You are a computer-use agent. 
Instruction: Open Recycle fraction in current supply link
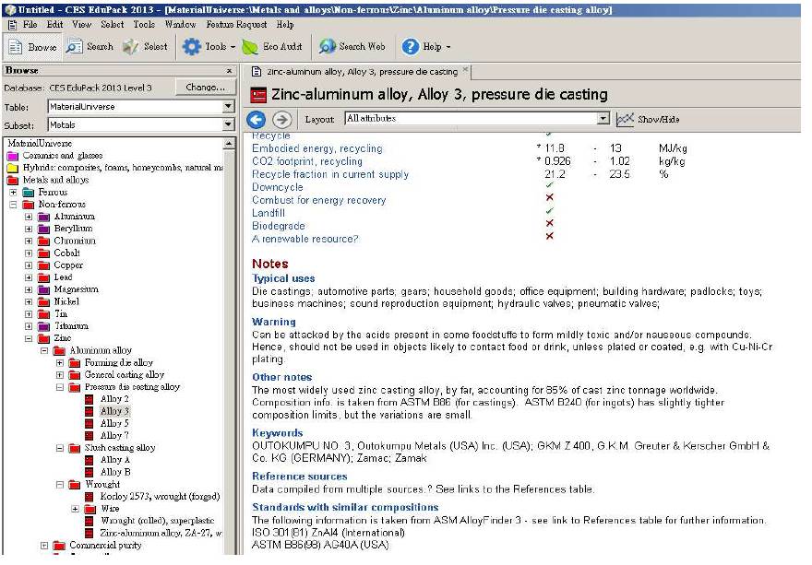(x=330, y=174)
